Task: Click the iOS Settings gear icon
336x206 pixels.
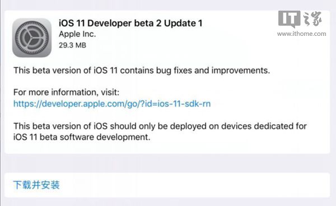Action: click(32, 38)
